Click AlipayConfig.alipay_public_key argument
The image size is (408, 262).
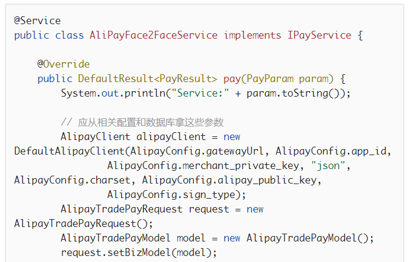[x=229, y=181]
